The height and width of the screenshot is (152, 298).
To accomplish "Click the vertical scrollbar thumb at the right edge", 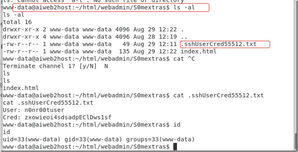I will coord(296,142).
